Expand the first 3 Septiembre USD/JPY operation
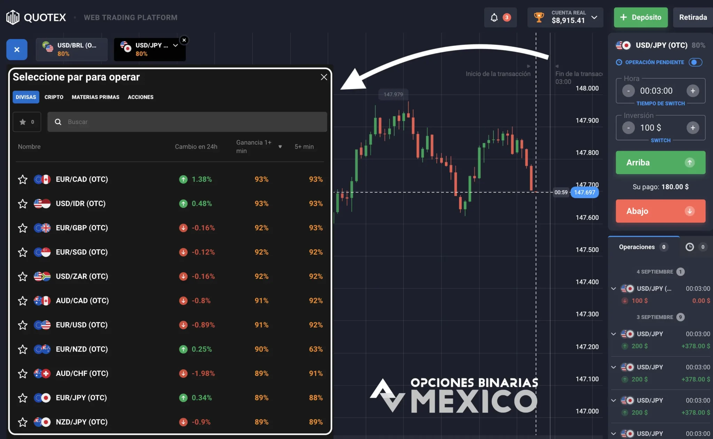The width and height of the screenshot is (713, 439). click(x=613, y=334)
